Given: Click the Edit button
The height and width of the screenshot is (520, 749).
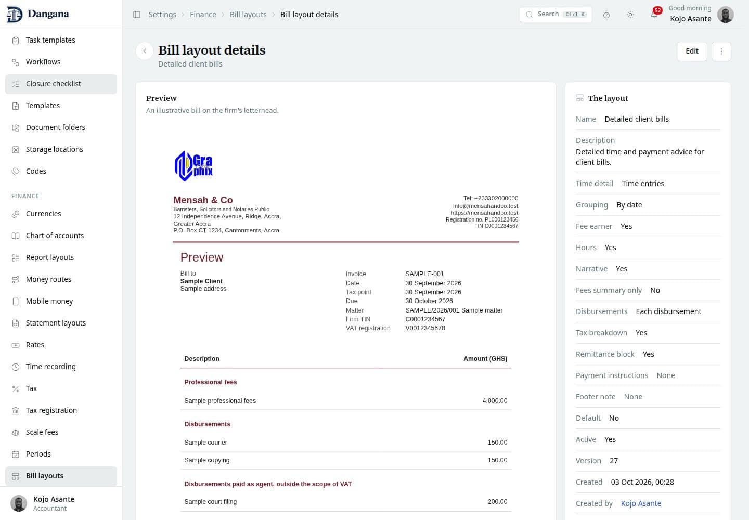Looking at the screenshot, I should (692, 51).
